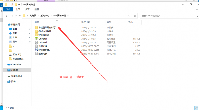The image size is (199, 110).
Task: Switch to the 主页 ribbon tab
Action: tap(18, 9)
